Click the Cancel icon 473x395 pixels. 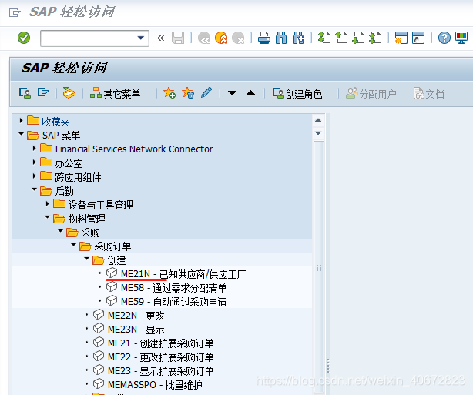coord(238,38)
